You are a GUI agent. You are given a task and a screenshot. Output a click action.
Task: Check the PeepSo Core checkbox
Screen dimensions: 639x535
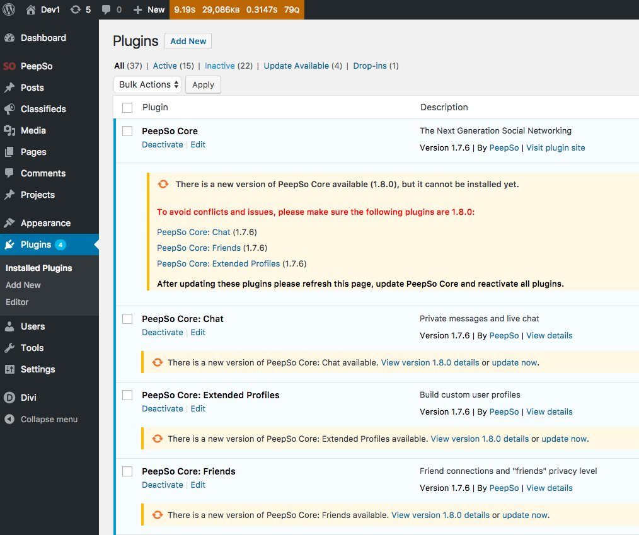[127, 131]
